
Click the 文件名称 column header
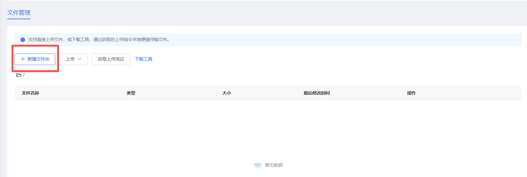coord(31,93)
